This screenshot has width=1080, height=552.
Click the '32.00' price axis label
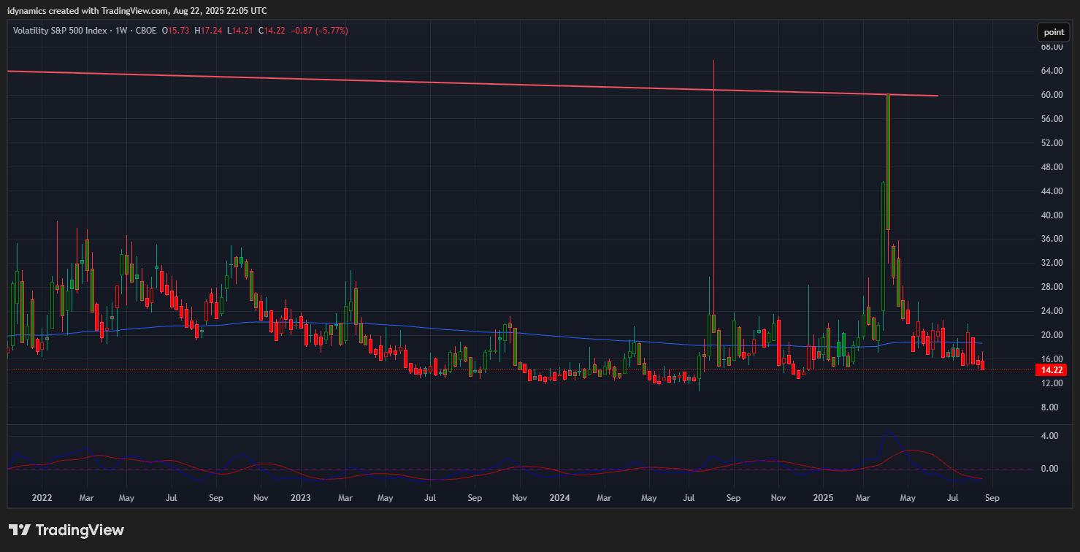[x=1051, y=263]
